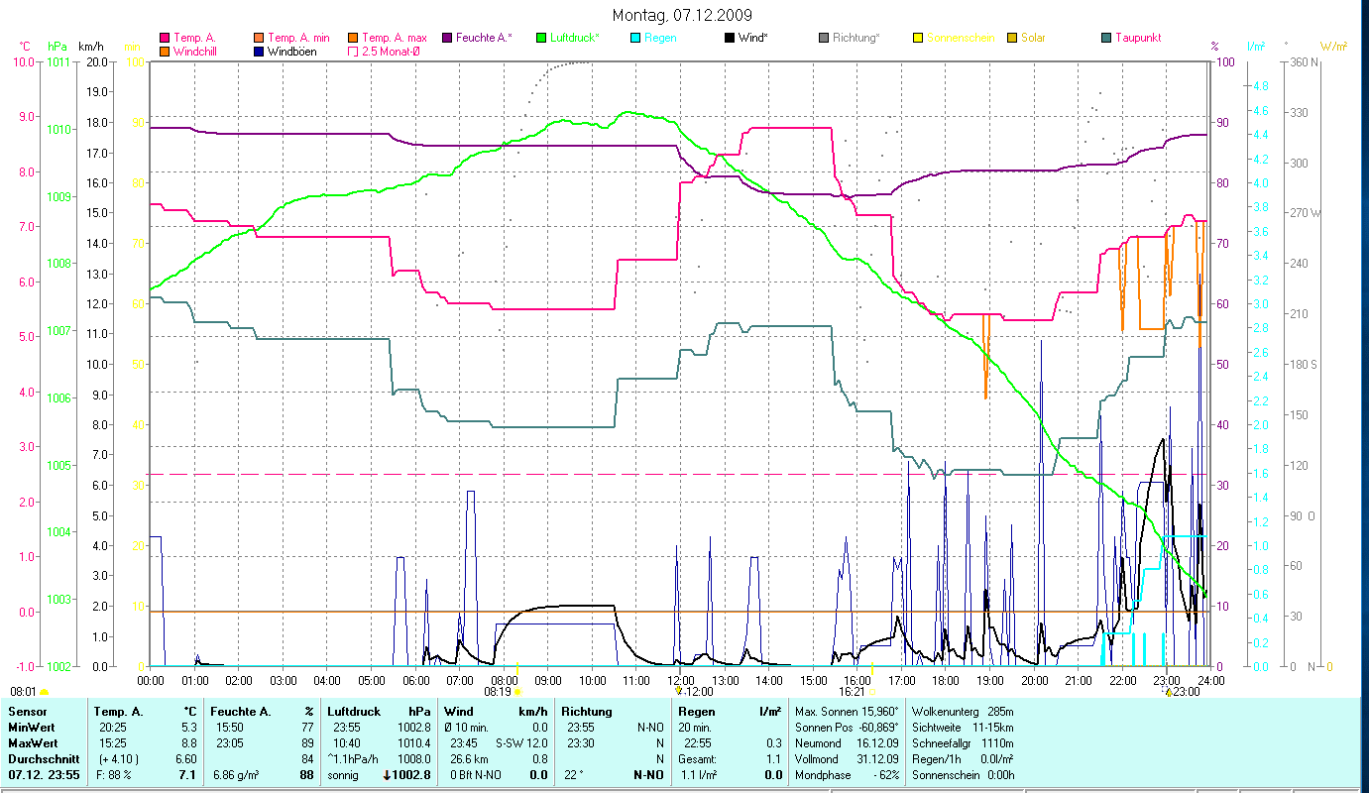The image size is (1369, 793).
Task: Click the 6.86 g/m³ absolute humidity value
Action: tap(236, 775)
